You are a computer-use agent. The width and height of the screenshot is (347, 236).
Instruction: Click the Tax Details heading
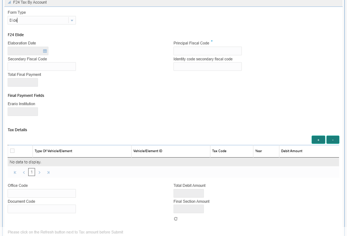[x=17, y=130]
